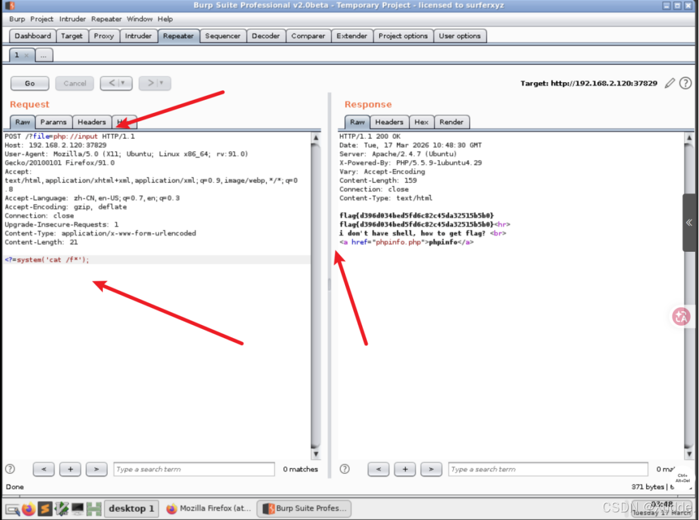Open the Burp menu
699x520 pixels.
click(x=17, y=19)
